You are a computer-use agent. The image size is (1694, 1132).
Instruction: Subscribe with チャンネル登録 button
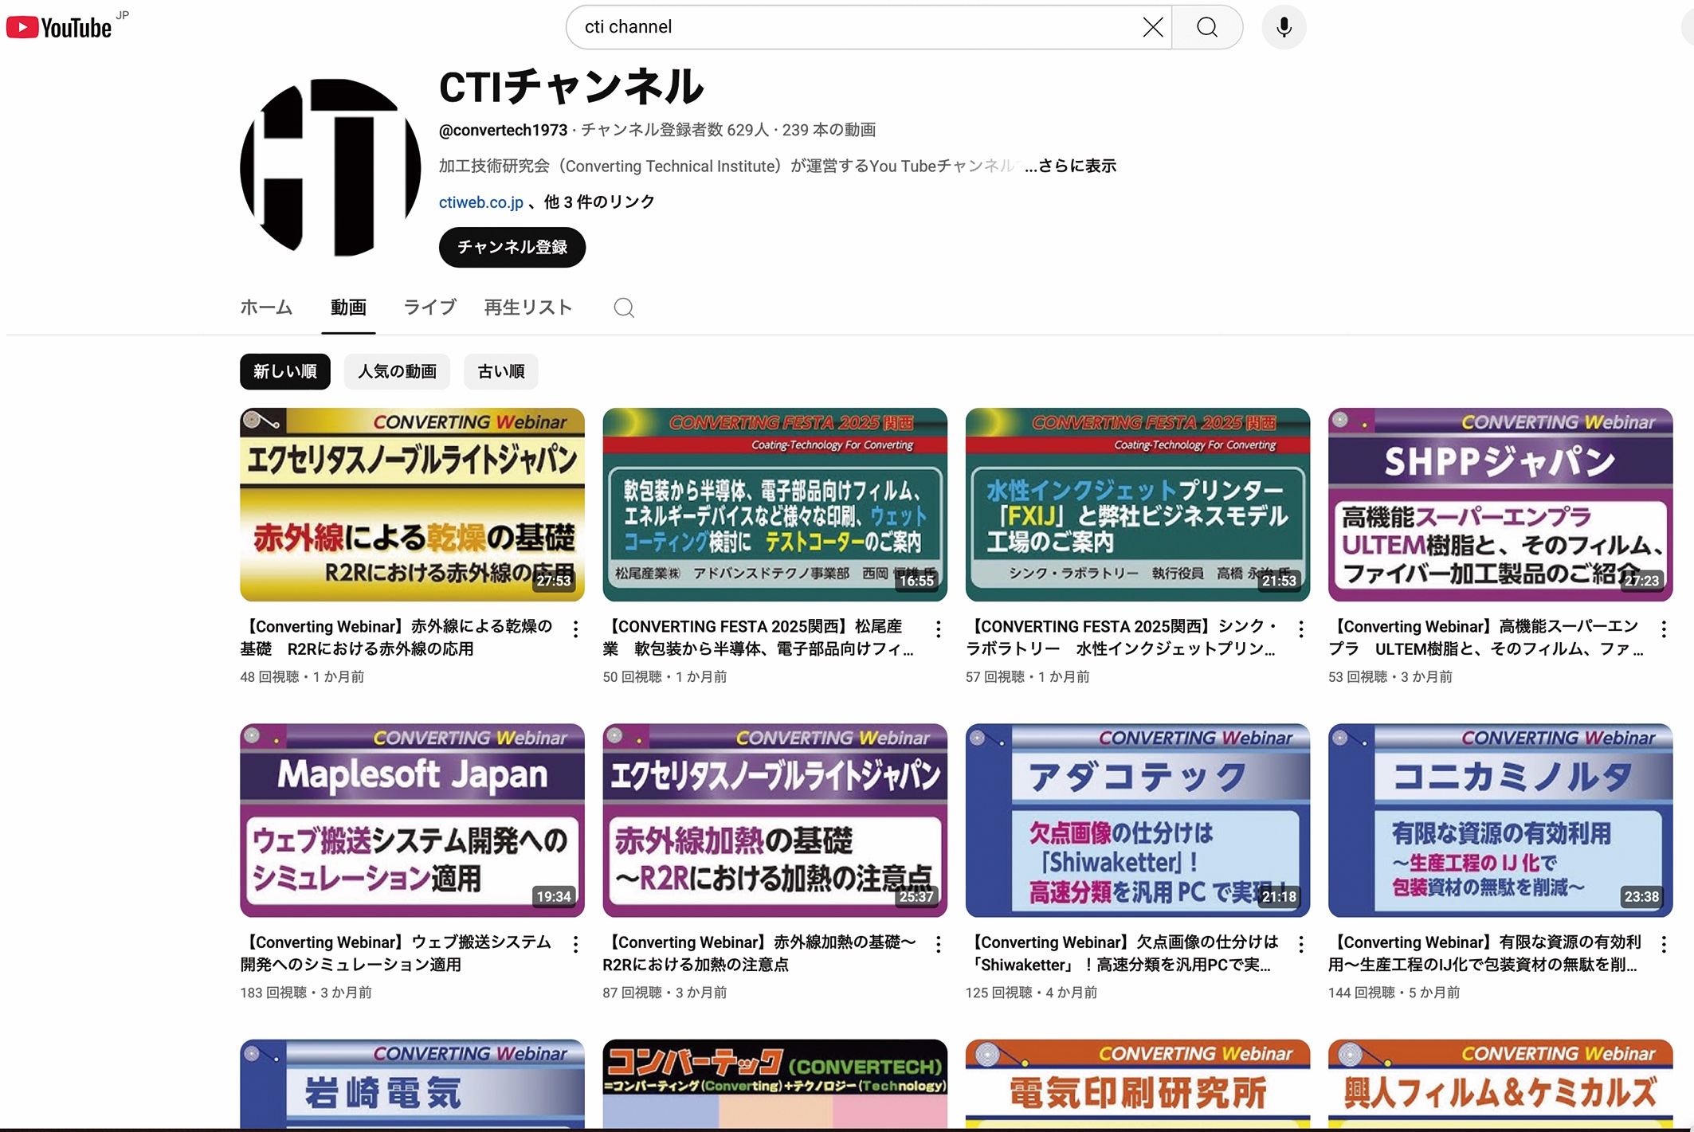point(512,248)
